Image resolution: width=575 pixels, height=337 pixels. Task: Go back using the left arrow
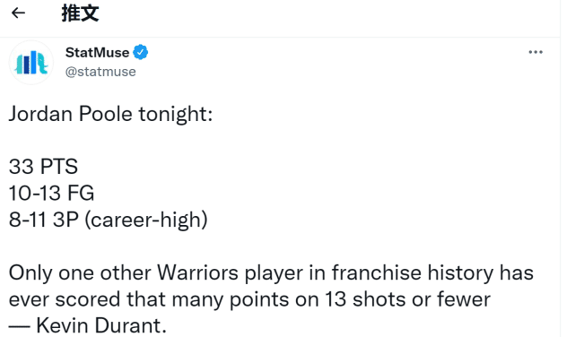pos(18,13)
